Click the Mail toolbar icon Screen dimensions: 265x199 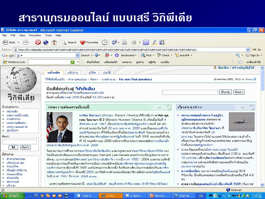[114, 42]
